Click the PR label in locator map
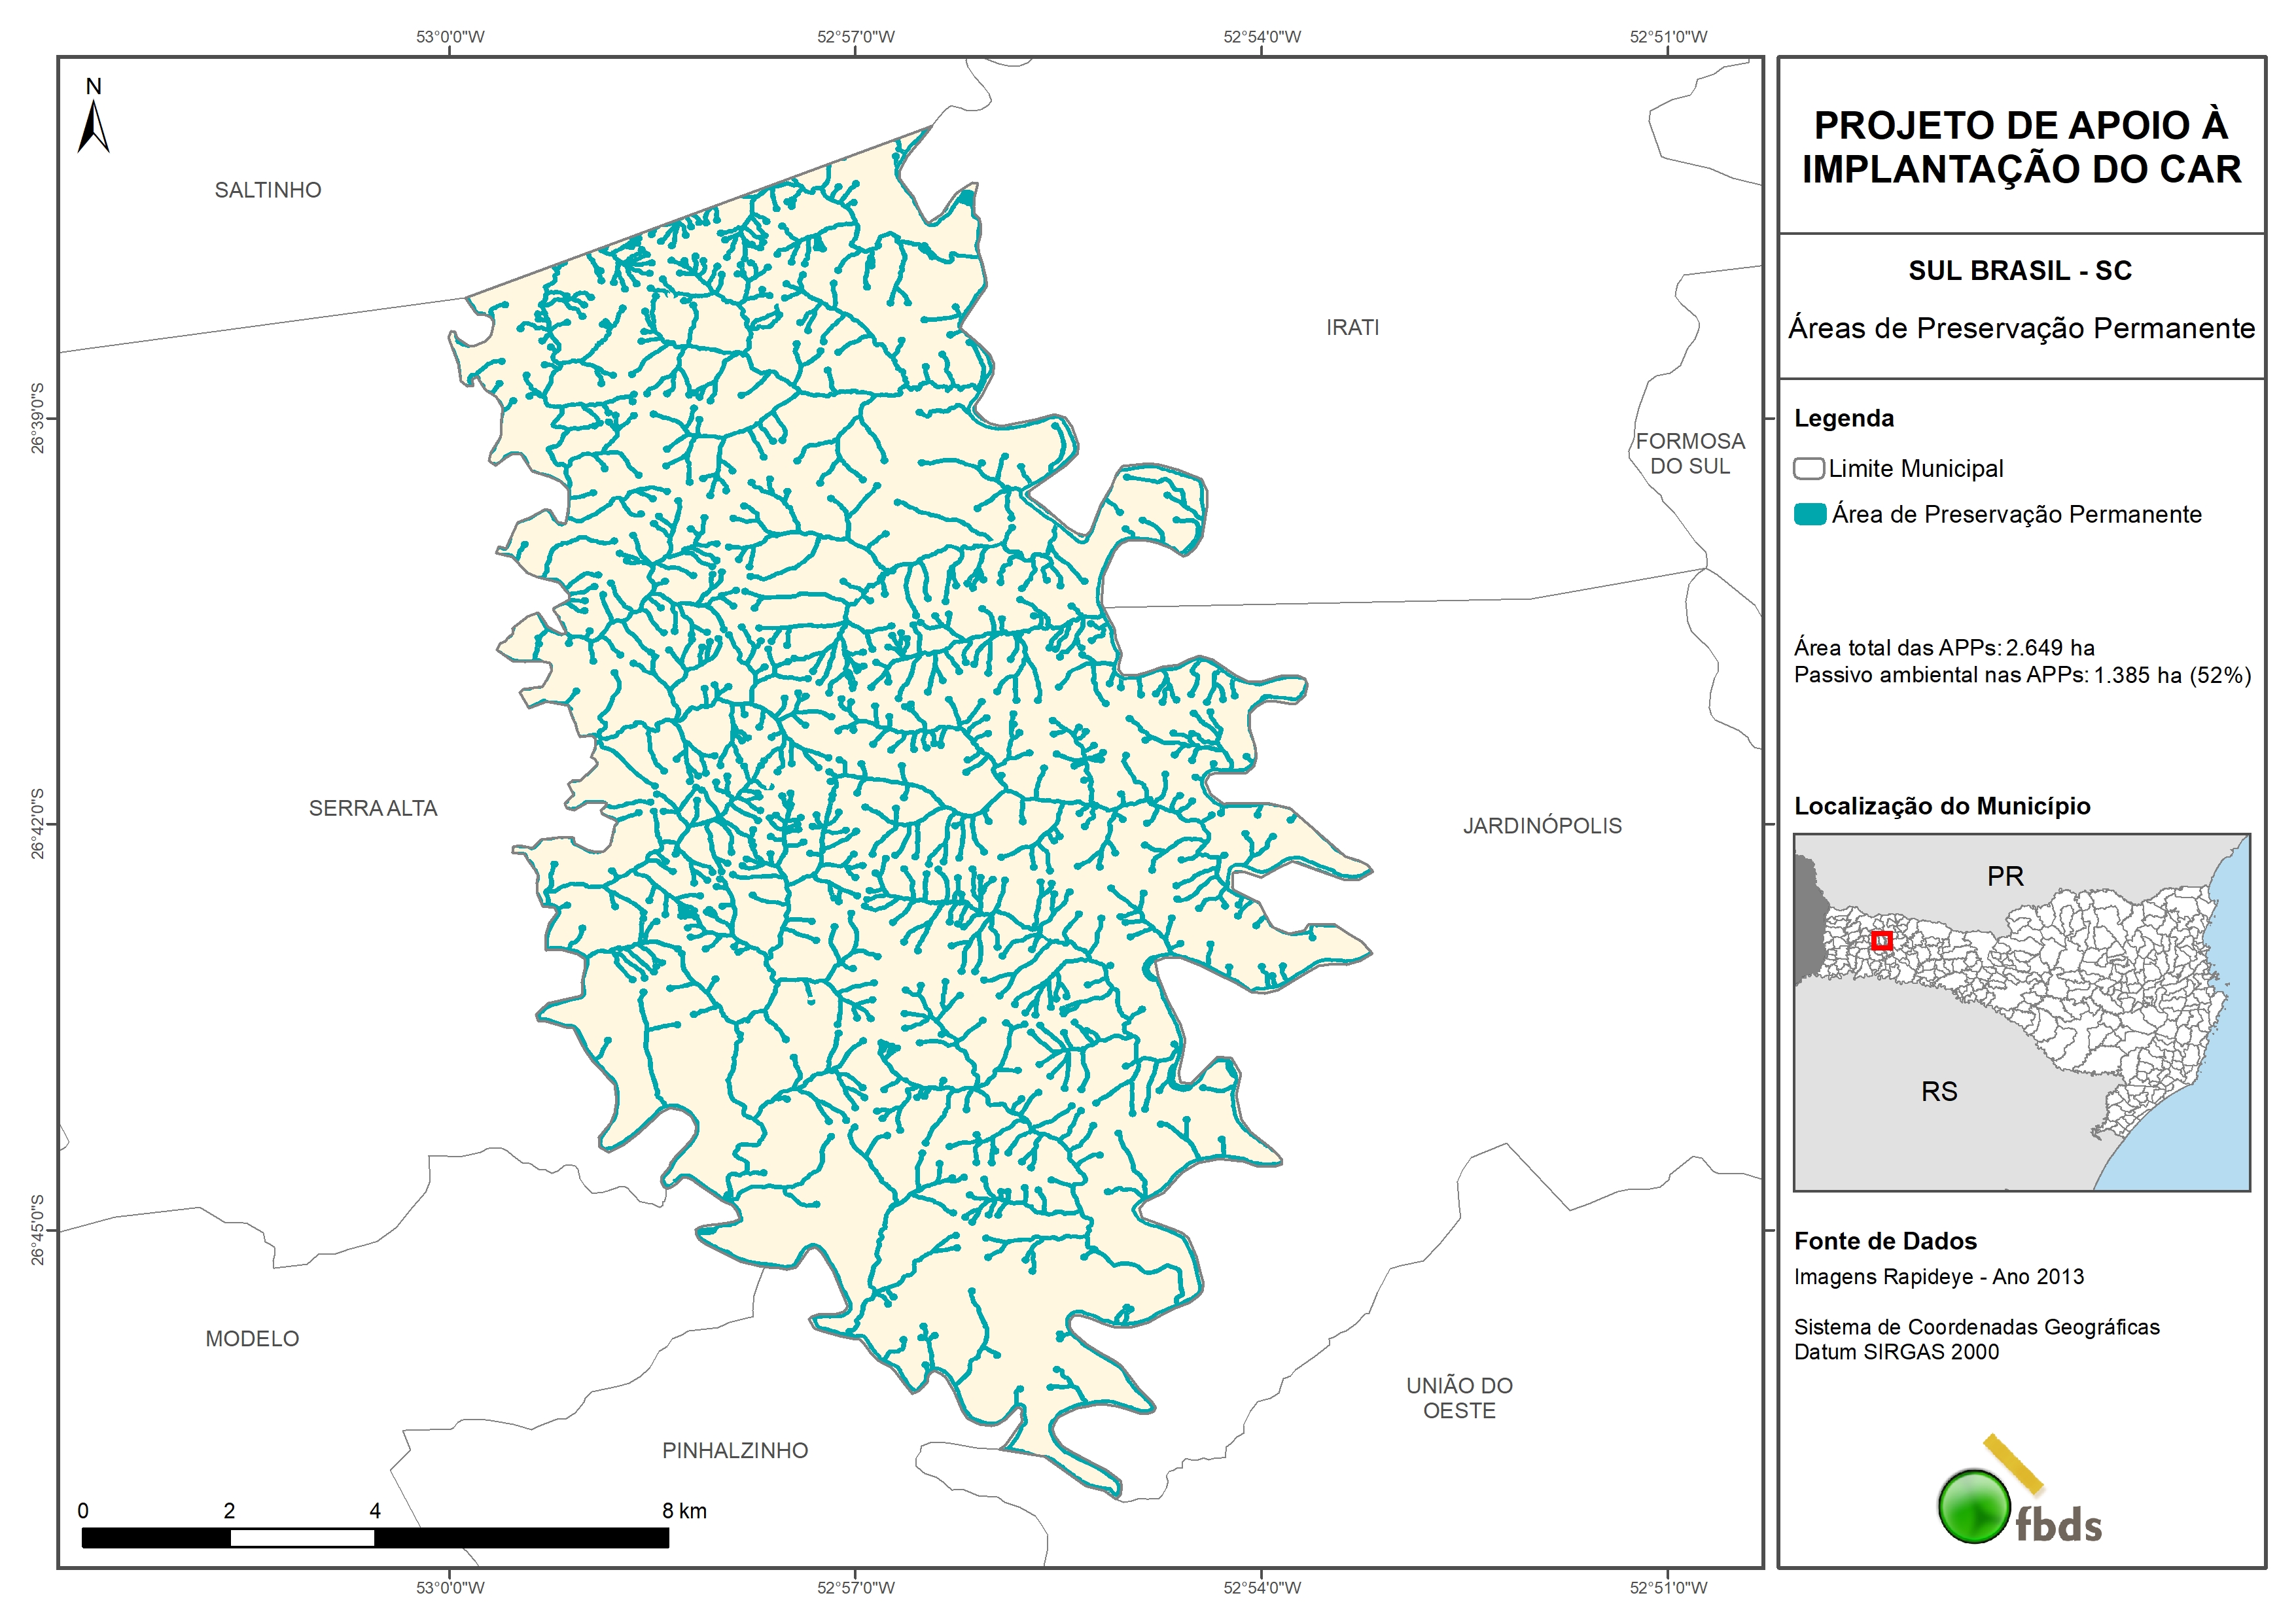2296x1623 pixels. click(x=2005, y=876)
